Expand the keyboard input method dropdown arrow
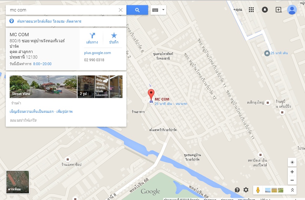Viewport: 305px width, 200px height. tap(164, 10)
